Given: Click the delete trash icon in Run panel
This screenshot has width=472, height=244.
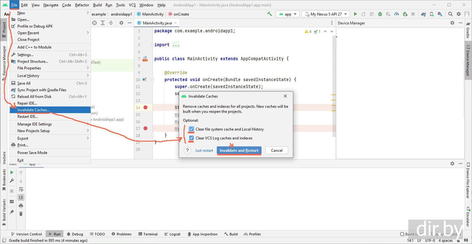Looking at the screenshot, I should coord(21,214).
